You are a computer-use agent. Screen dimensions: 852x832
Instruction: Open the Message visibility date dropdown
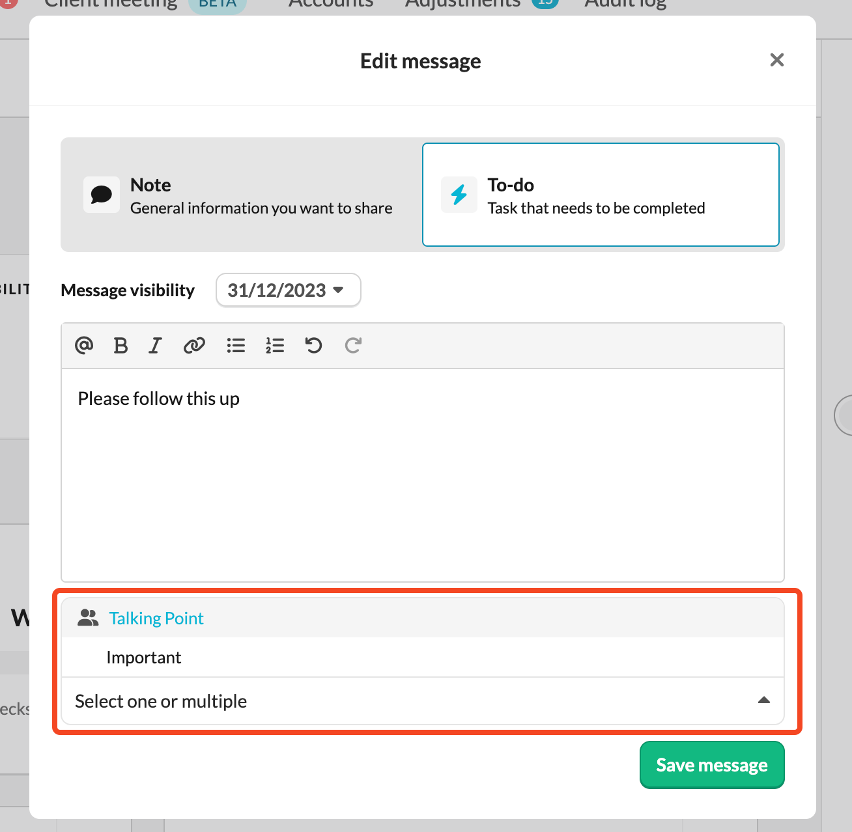coord(288,290)
